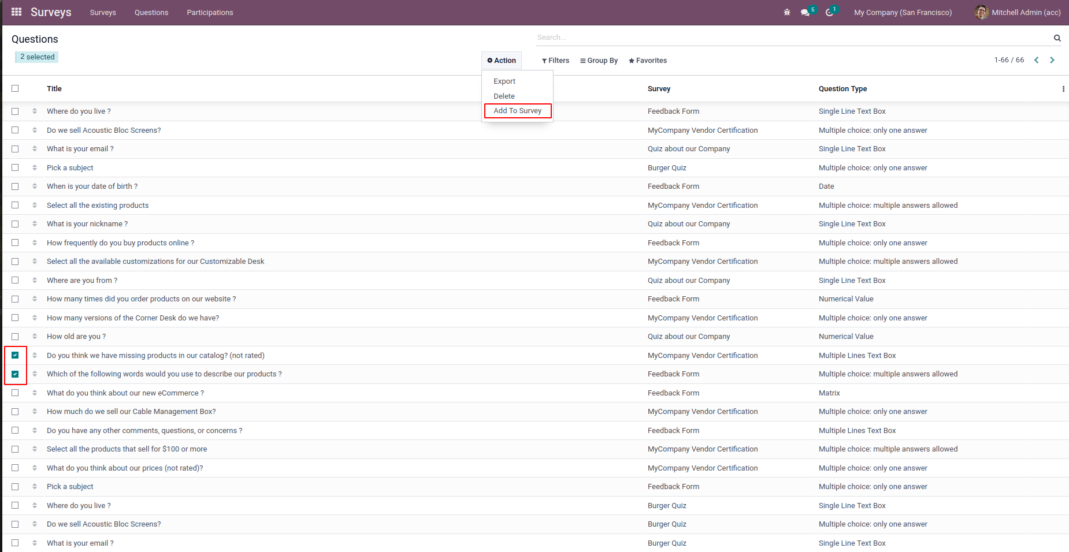Open optional columns kebab icon
The height and width of the screenshot is (552, 1069).
[x=1063, y=89]
